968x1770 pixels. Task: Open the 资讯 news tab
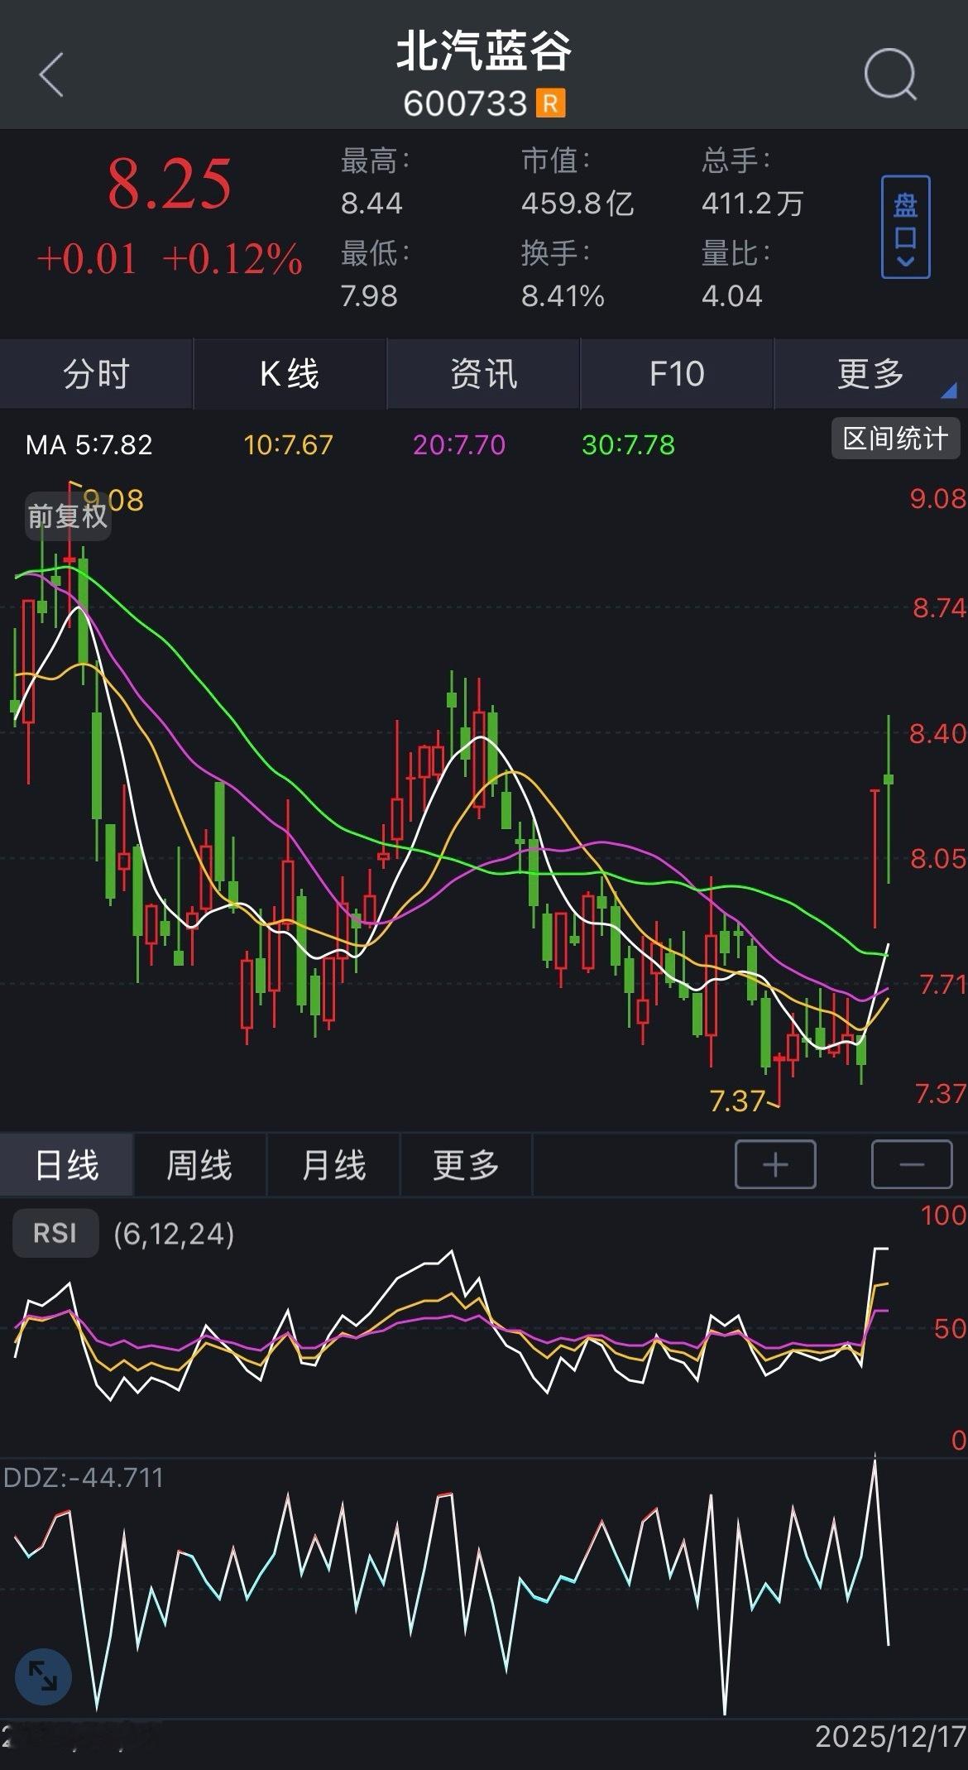coord(483,374)
